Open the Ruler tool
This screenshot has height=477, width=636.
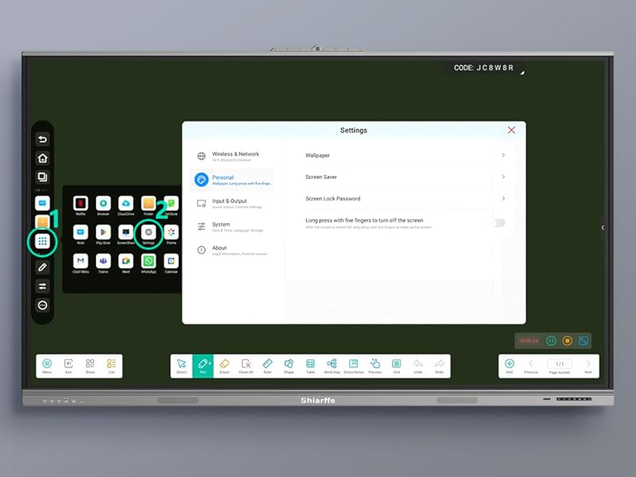(x=267, y=366)
